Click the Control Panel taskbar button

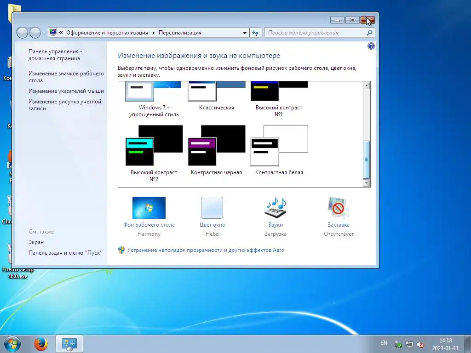click(69, 344)
